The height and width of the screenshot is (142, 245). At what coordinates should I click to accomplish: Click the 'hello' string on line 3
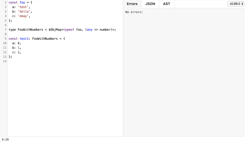tap(24, 12)
